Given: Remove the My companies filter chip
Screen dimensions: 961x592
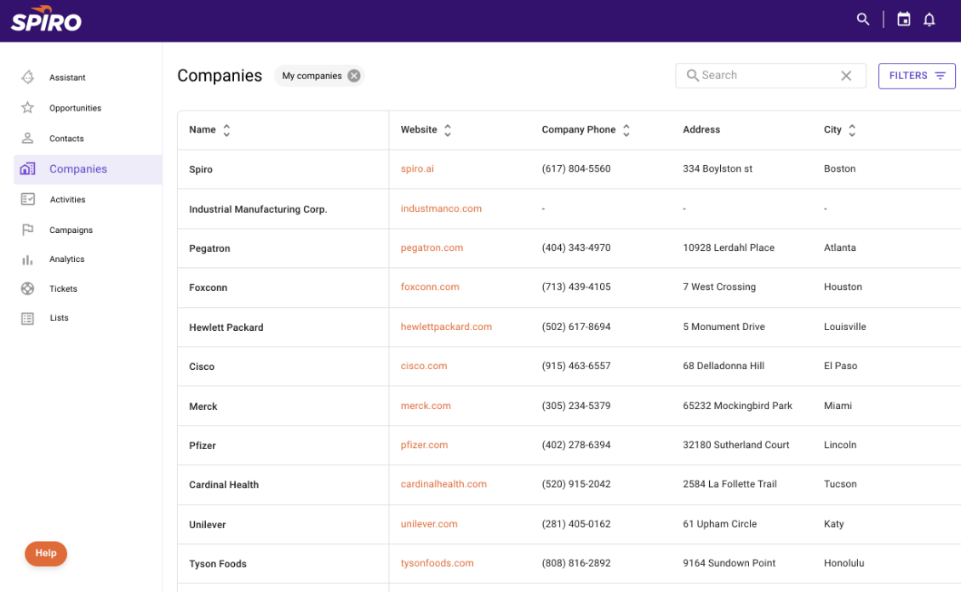Looking at the screenshot, I should 353,76.
